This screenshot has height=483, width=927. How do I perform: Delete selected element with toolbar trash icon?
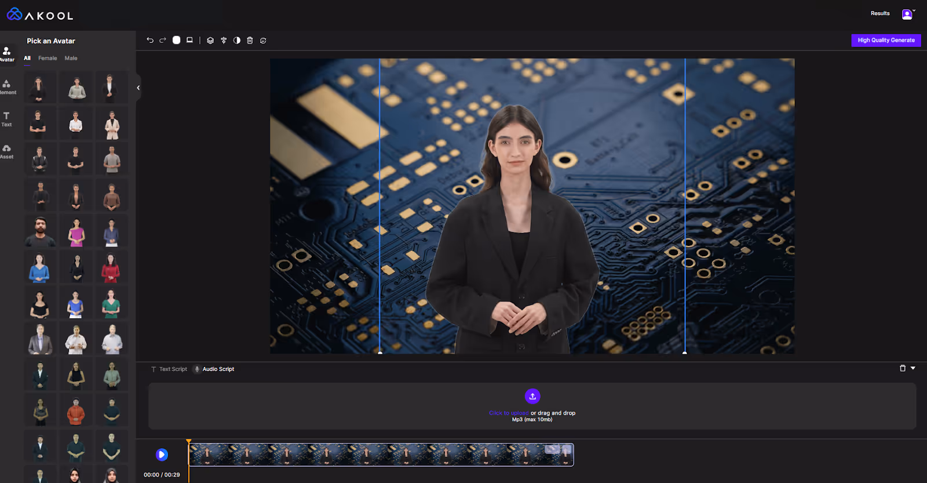[x=250, y=41]
